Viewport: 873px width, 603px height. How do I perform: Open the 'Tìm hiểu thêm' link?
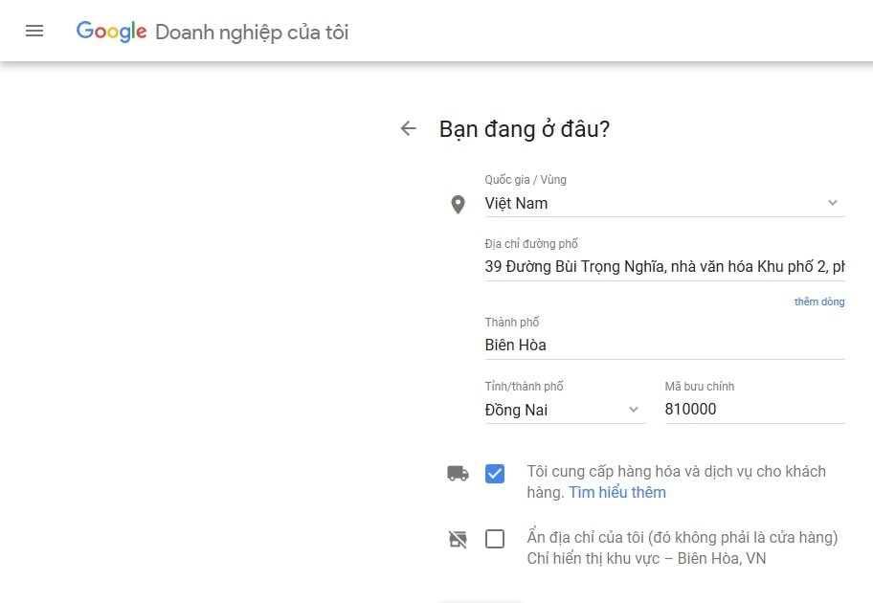coord(616,493)
